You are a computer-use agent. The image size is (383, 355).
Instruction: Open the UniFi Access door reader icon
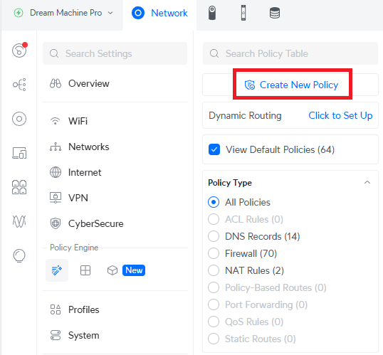[243, 13]
